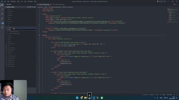Toggle the Primary Side Bar layout button
Viewport: 179px width, 100px height.
[158, 1]
